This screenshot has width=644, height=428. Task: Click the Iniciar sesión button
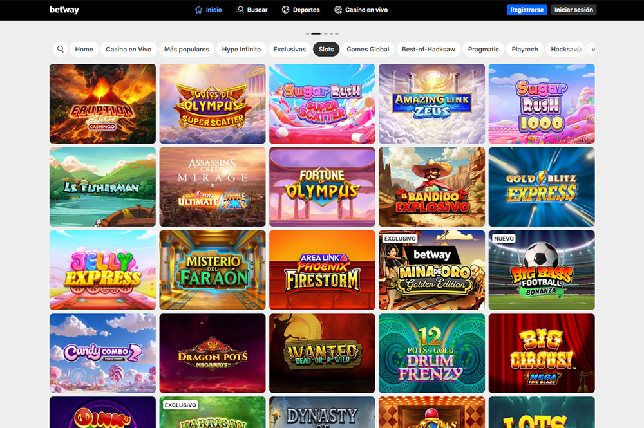pos(573,10)
